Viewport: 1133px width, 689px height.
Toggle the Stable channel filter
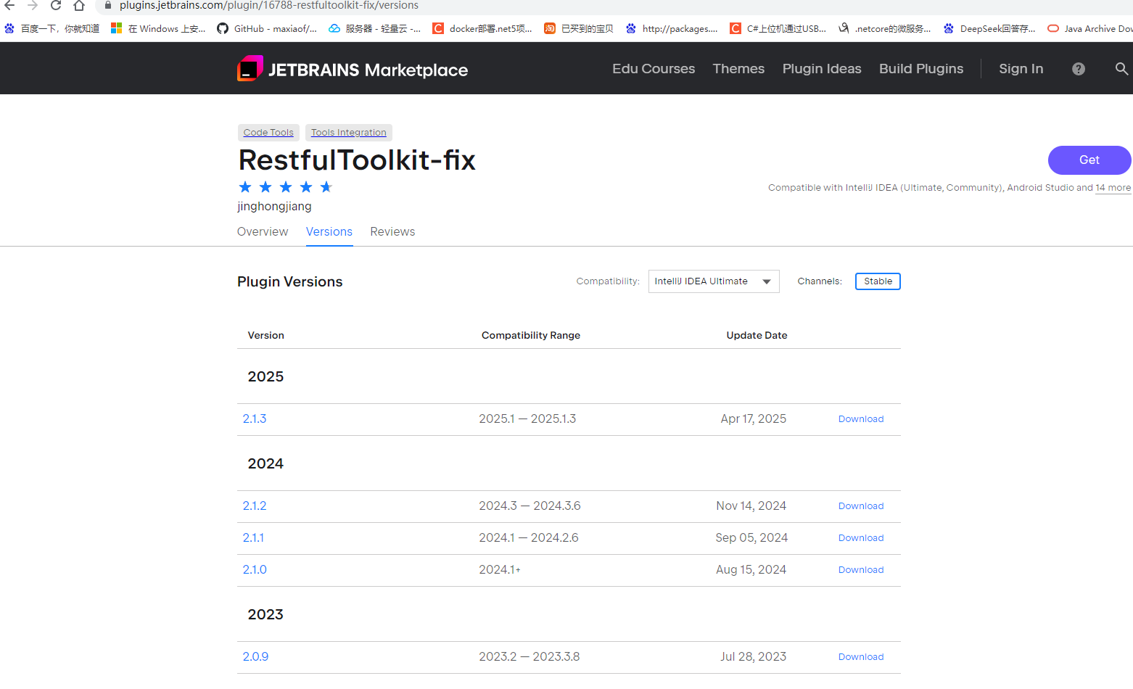coord(878,281)
